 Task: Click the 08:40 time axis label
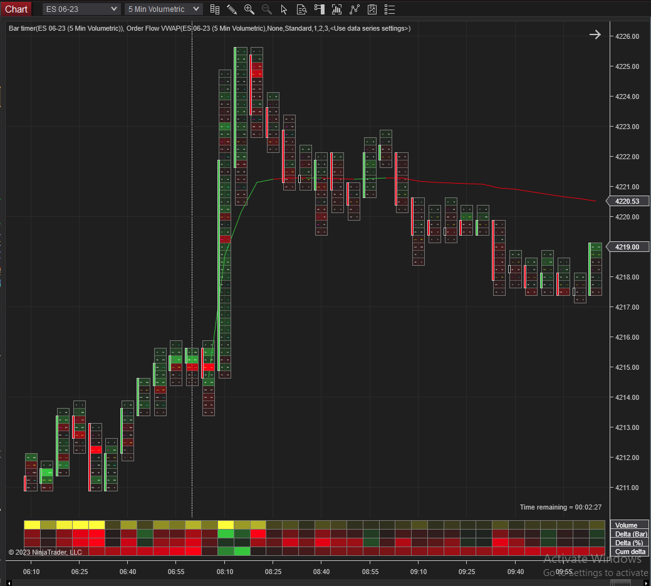321,572
